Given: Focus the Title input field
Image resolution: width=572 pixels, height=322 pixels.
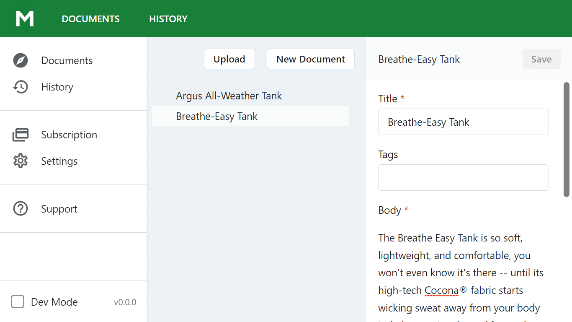Looking at the screenshot, I should coord(463,122).
